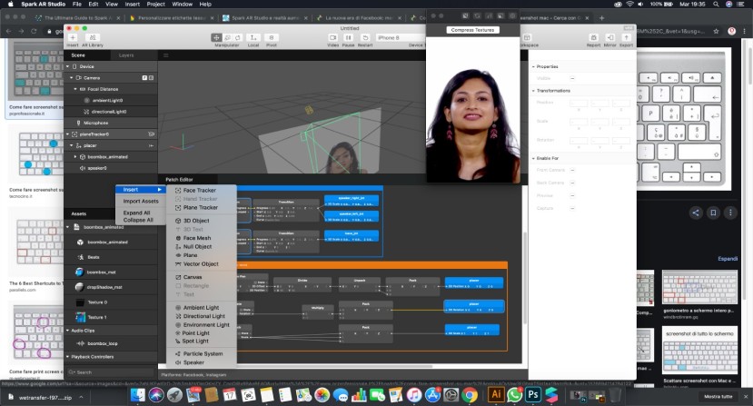The image size is (753, 406).
Task: Restart the effect preview
Action: click(x=365, y=37)
